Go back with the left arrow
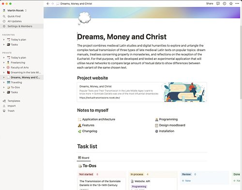Image resolution: width=242 pixels, height=190 pixels. [48, 3]
